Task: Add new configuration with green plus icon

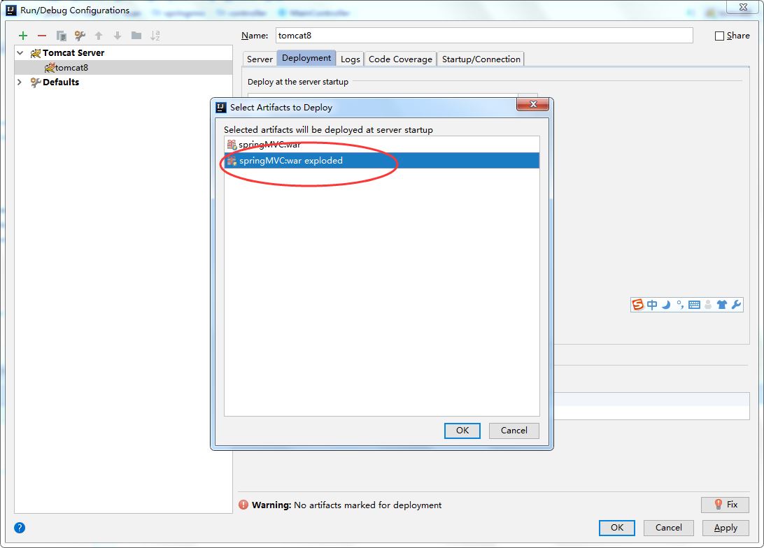Action: point(23,36)
